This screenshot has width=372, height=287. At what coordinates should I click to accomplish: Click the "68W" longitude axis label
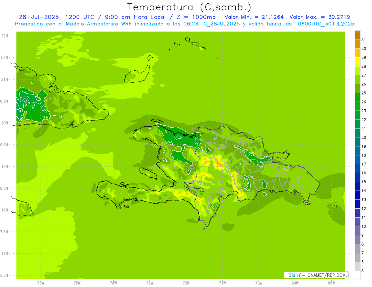(331, 283)
